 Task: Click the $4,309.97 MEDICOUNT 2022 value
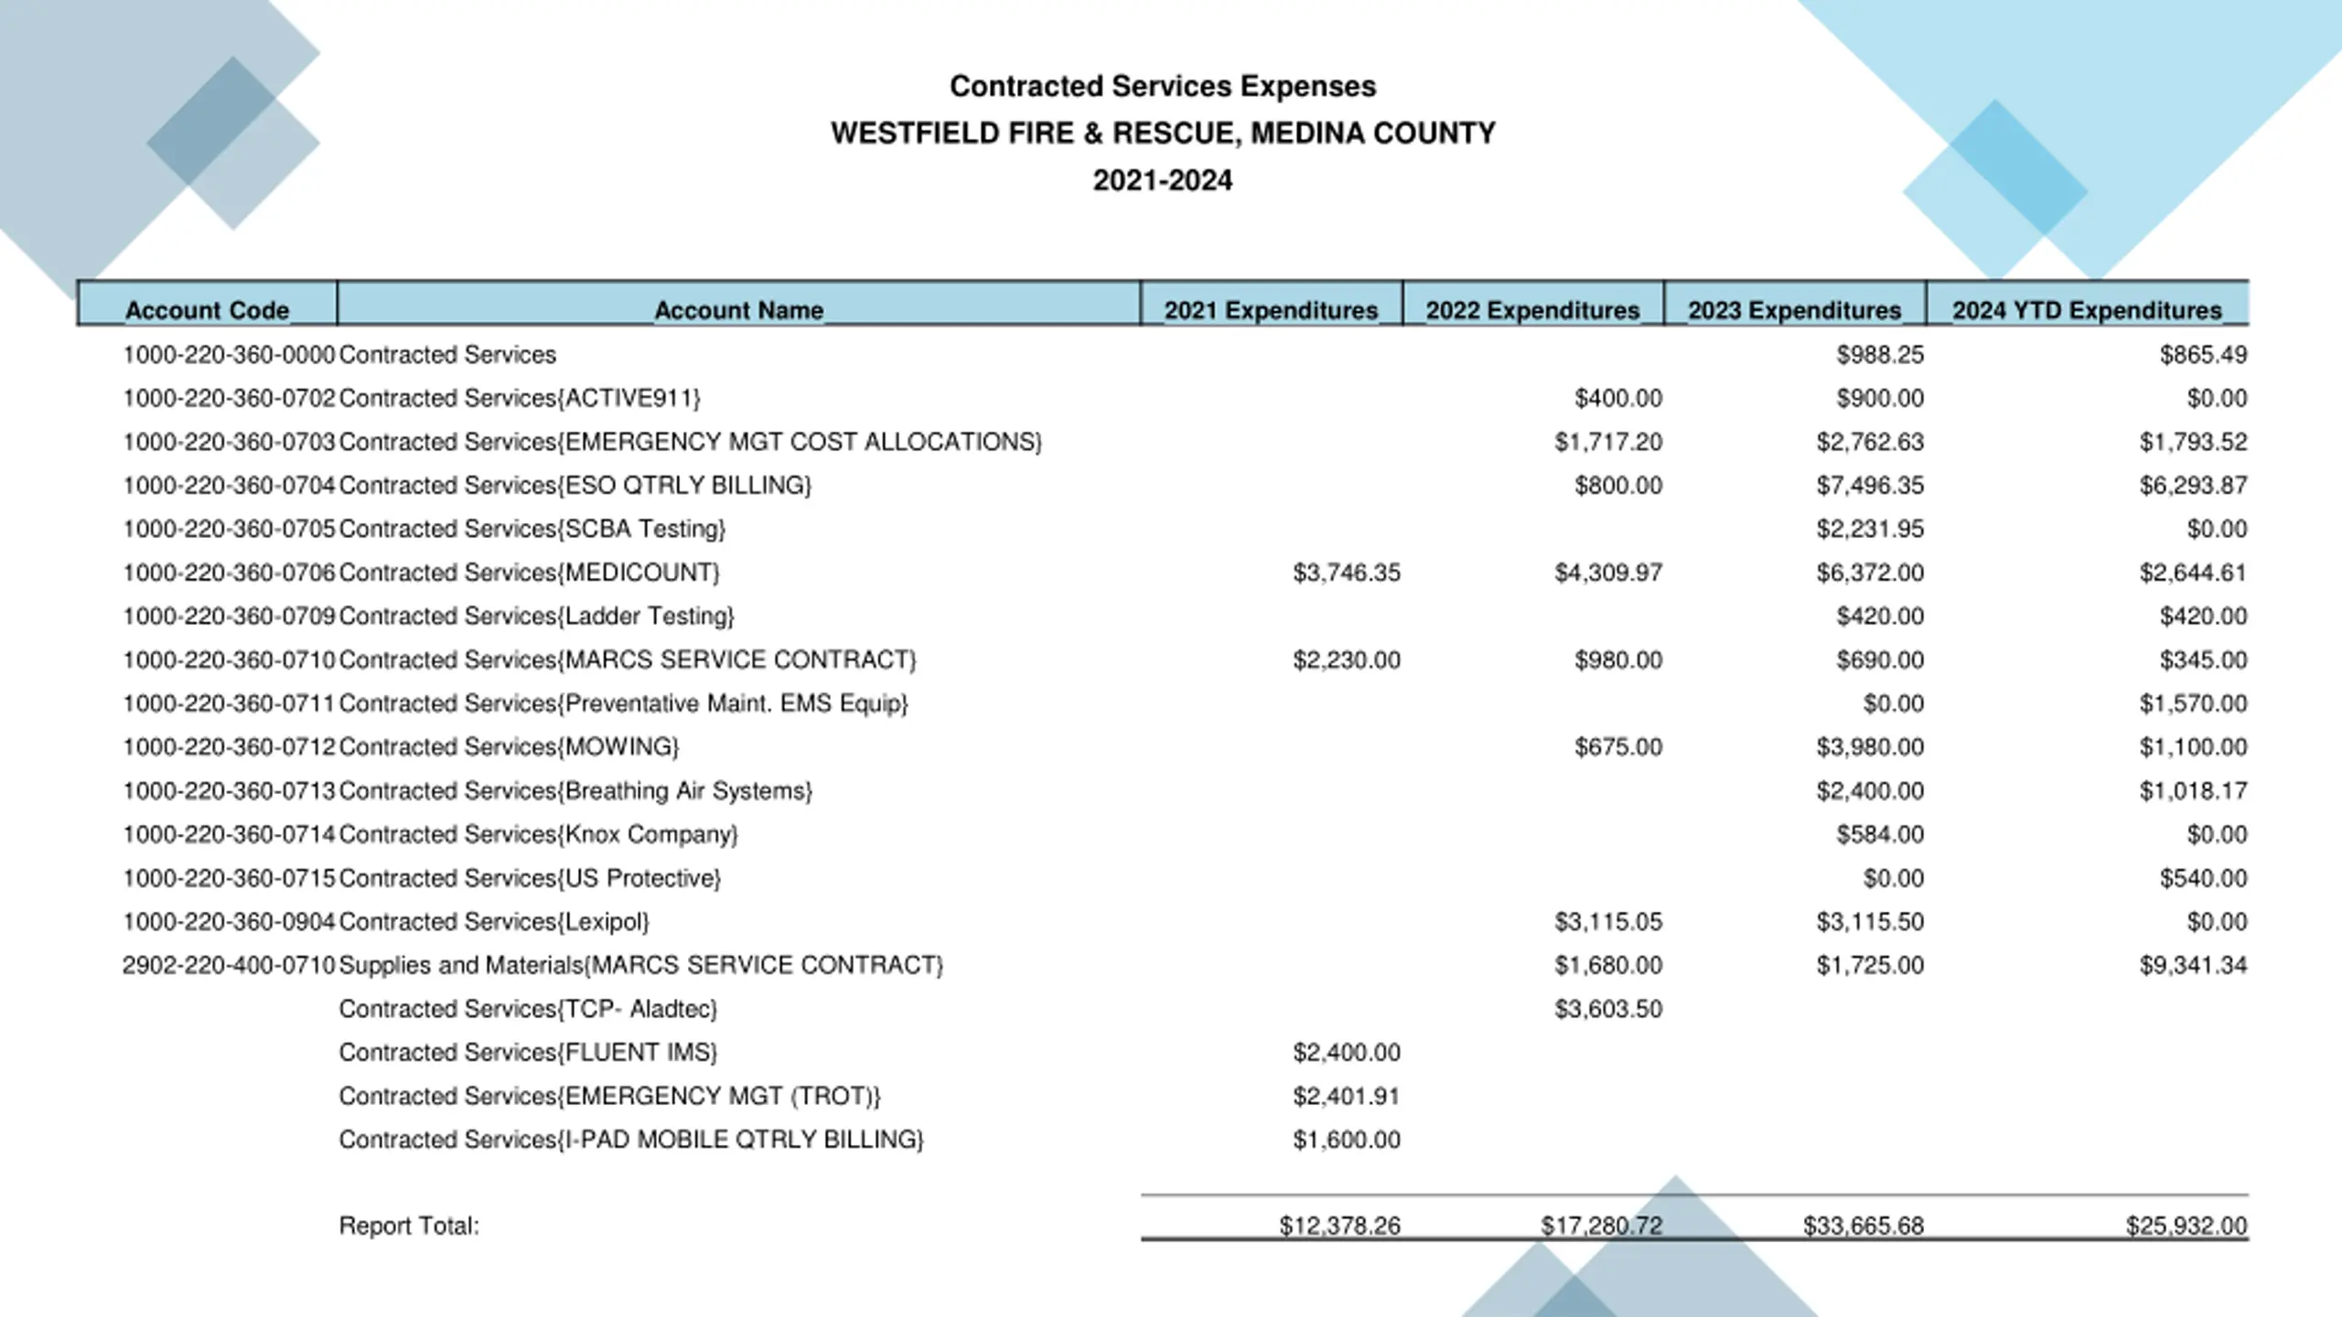pyautogui.click(x=1608, y=573)
